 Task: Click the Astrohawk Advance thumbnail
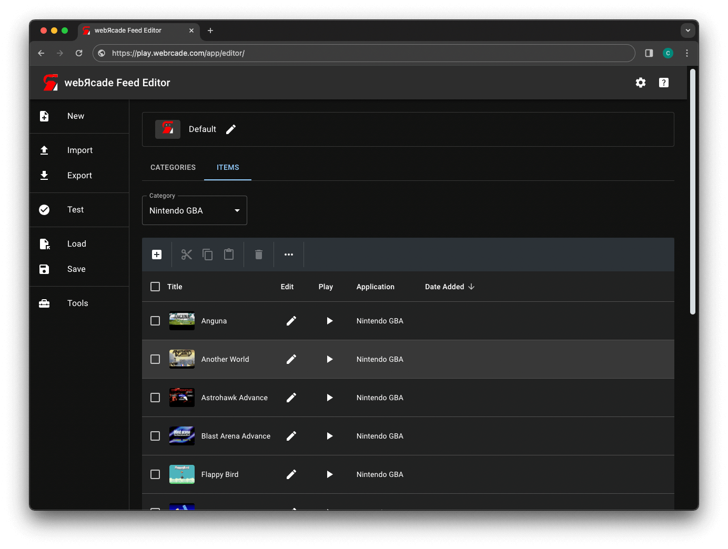pyautogui.click(x=182, y=398)
